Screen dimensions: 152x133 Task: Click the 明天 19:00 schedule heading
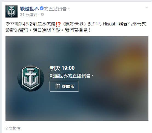(62, 68)
